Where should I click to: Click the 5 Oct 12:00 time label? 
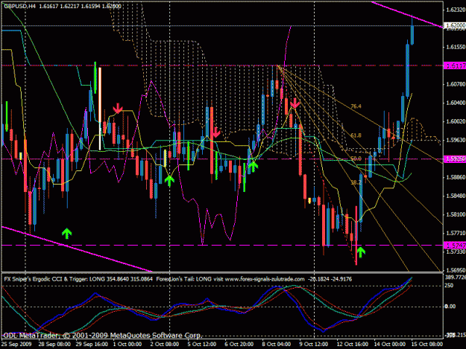tap(202, 344)
